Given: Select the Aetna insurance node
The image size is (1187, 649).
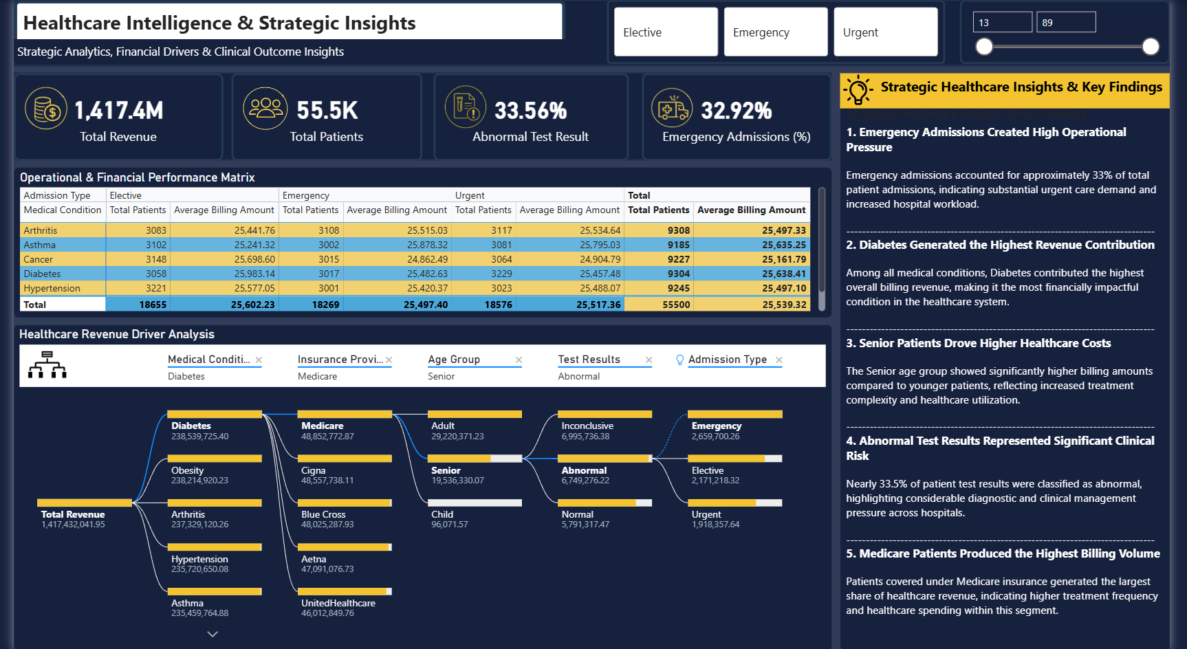Looking at the screenshot, I should 345,559.
